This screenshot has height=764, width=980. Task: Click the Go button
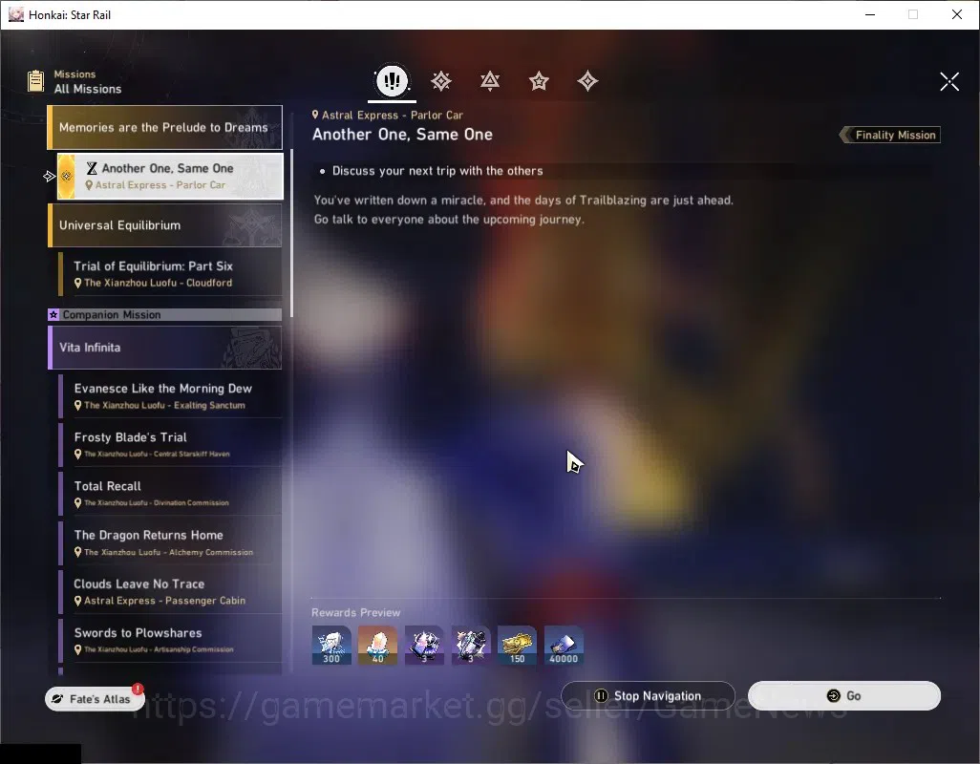843,696
